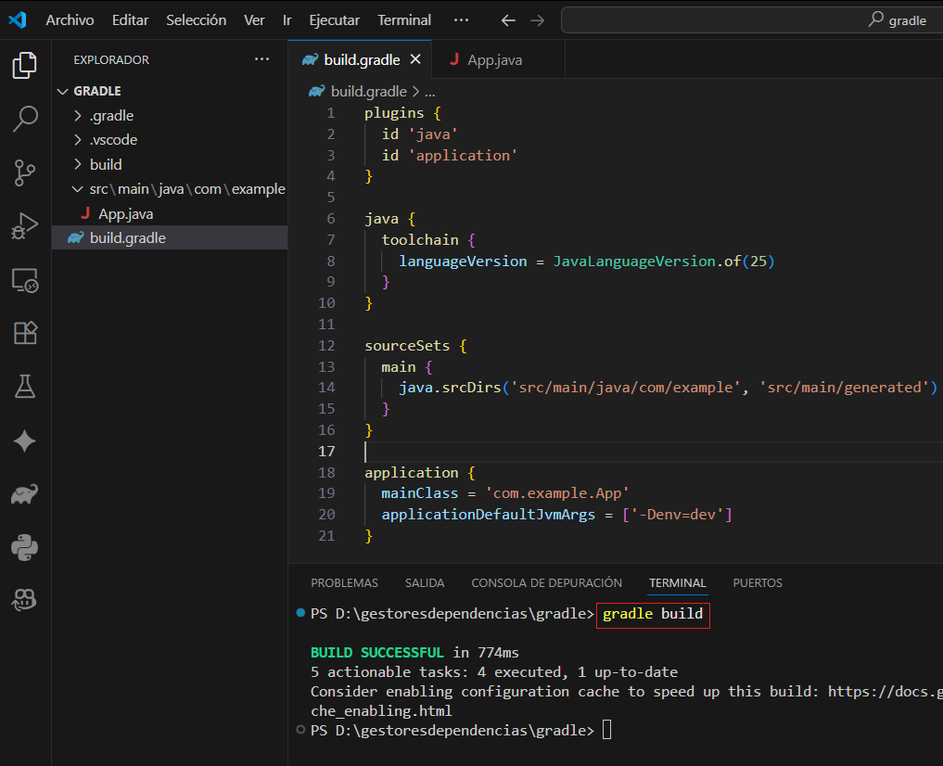Open the Explorer view in activity bar
The height and width of the screenshot is (766, 943).
tap(25, 65)
